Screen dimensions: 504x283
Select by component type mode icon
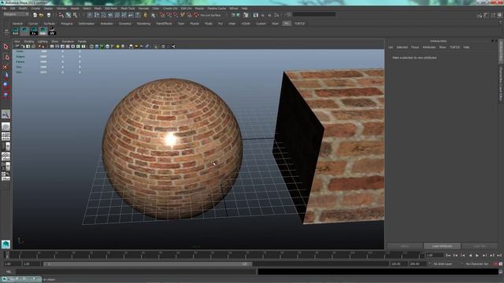click(x=76, y=15)
